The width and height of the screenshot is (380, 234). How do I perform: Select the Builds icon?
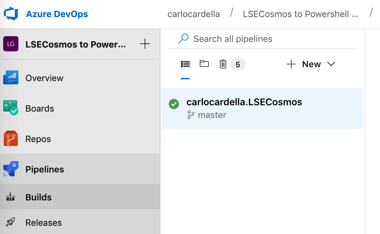coord(11,197)
